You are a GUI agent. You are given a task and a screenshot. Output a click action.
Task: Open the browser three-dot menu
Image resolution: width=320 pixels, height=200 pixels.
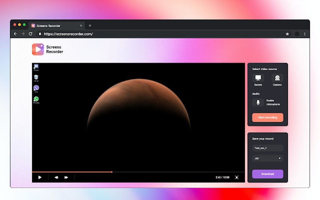[305, 34]
